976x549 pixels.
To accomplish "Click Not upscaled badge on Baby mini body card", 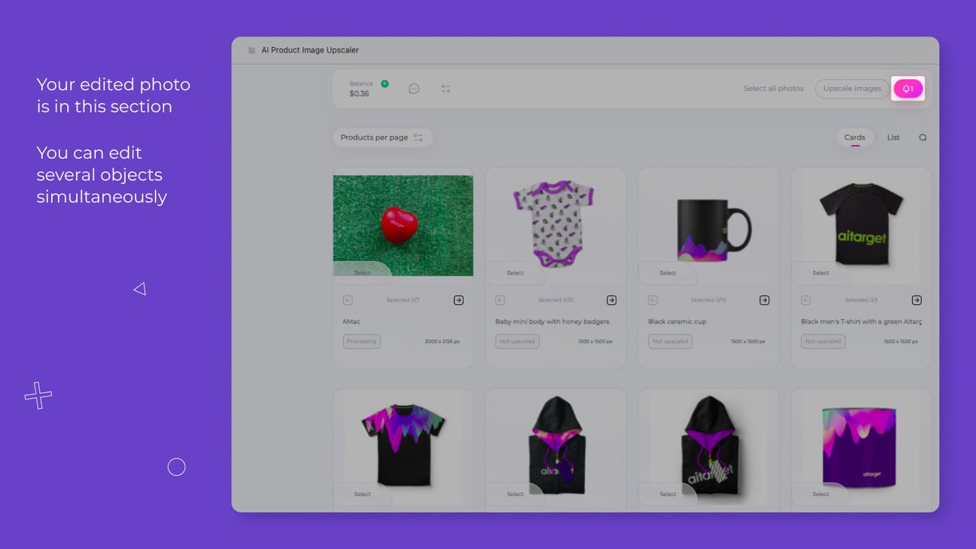I will [518, 342].
